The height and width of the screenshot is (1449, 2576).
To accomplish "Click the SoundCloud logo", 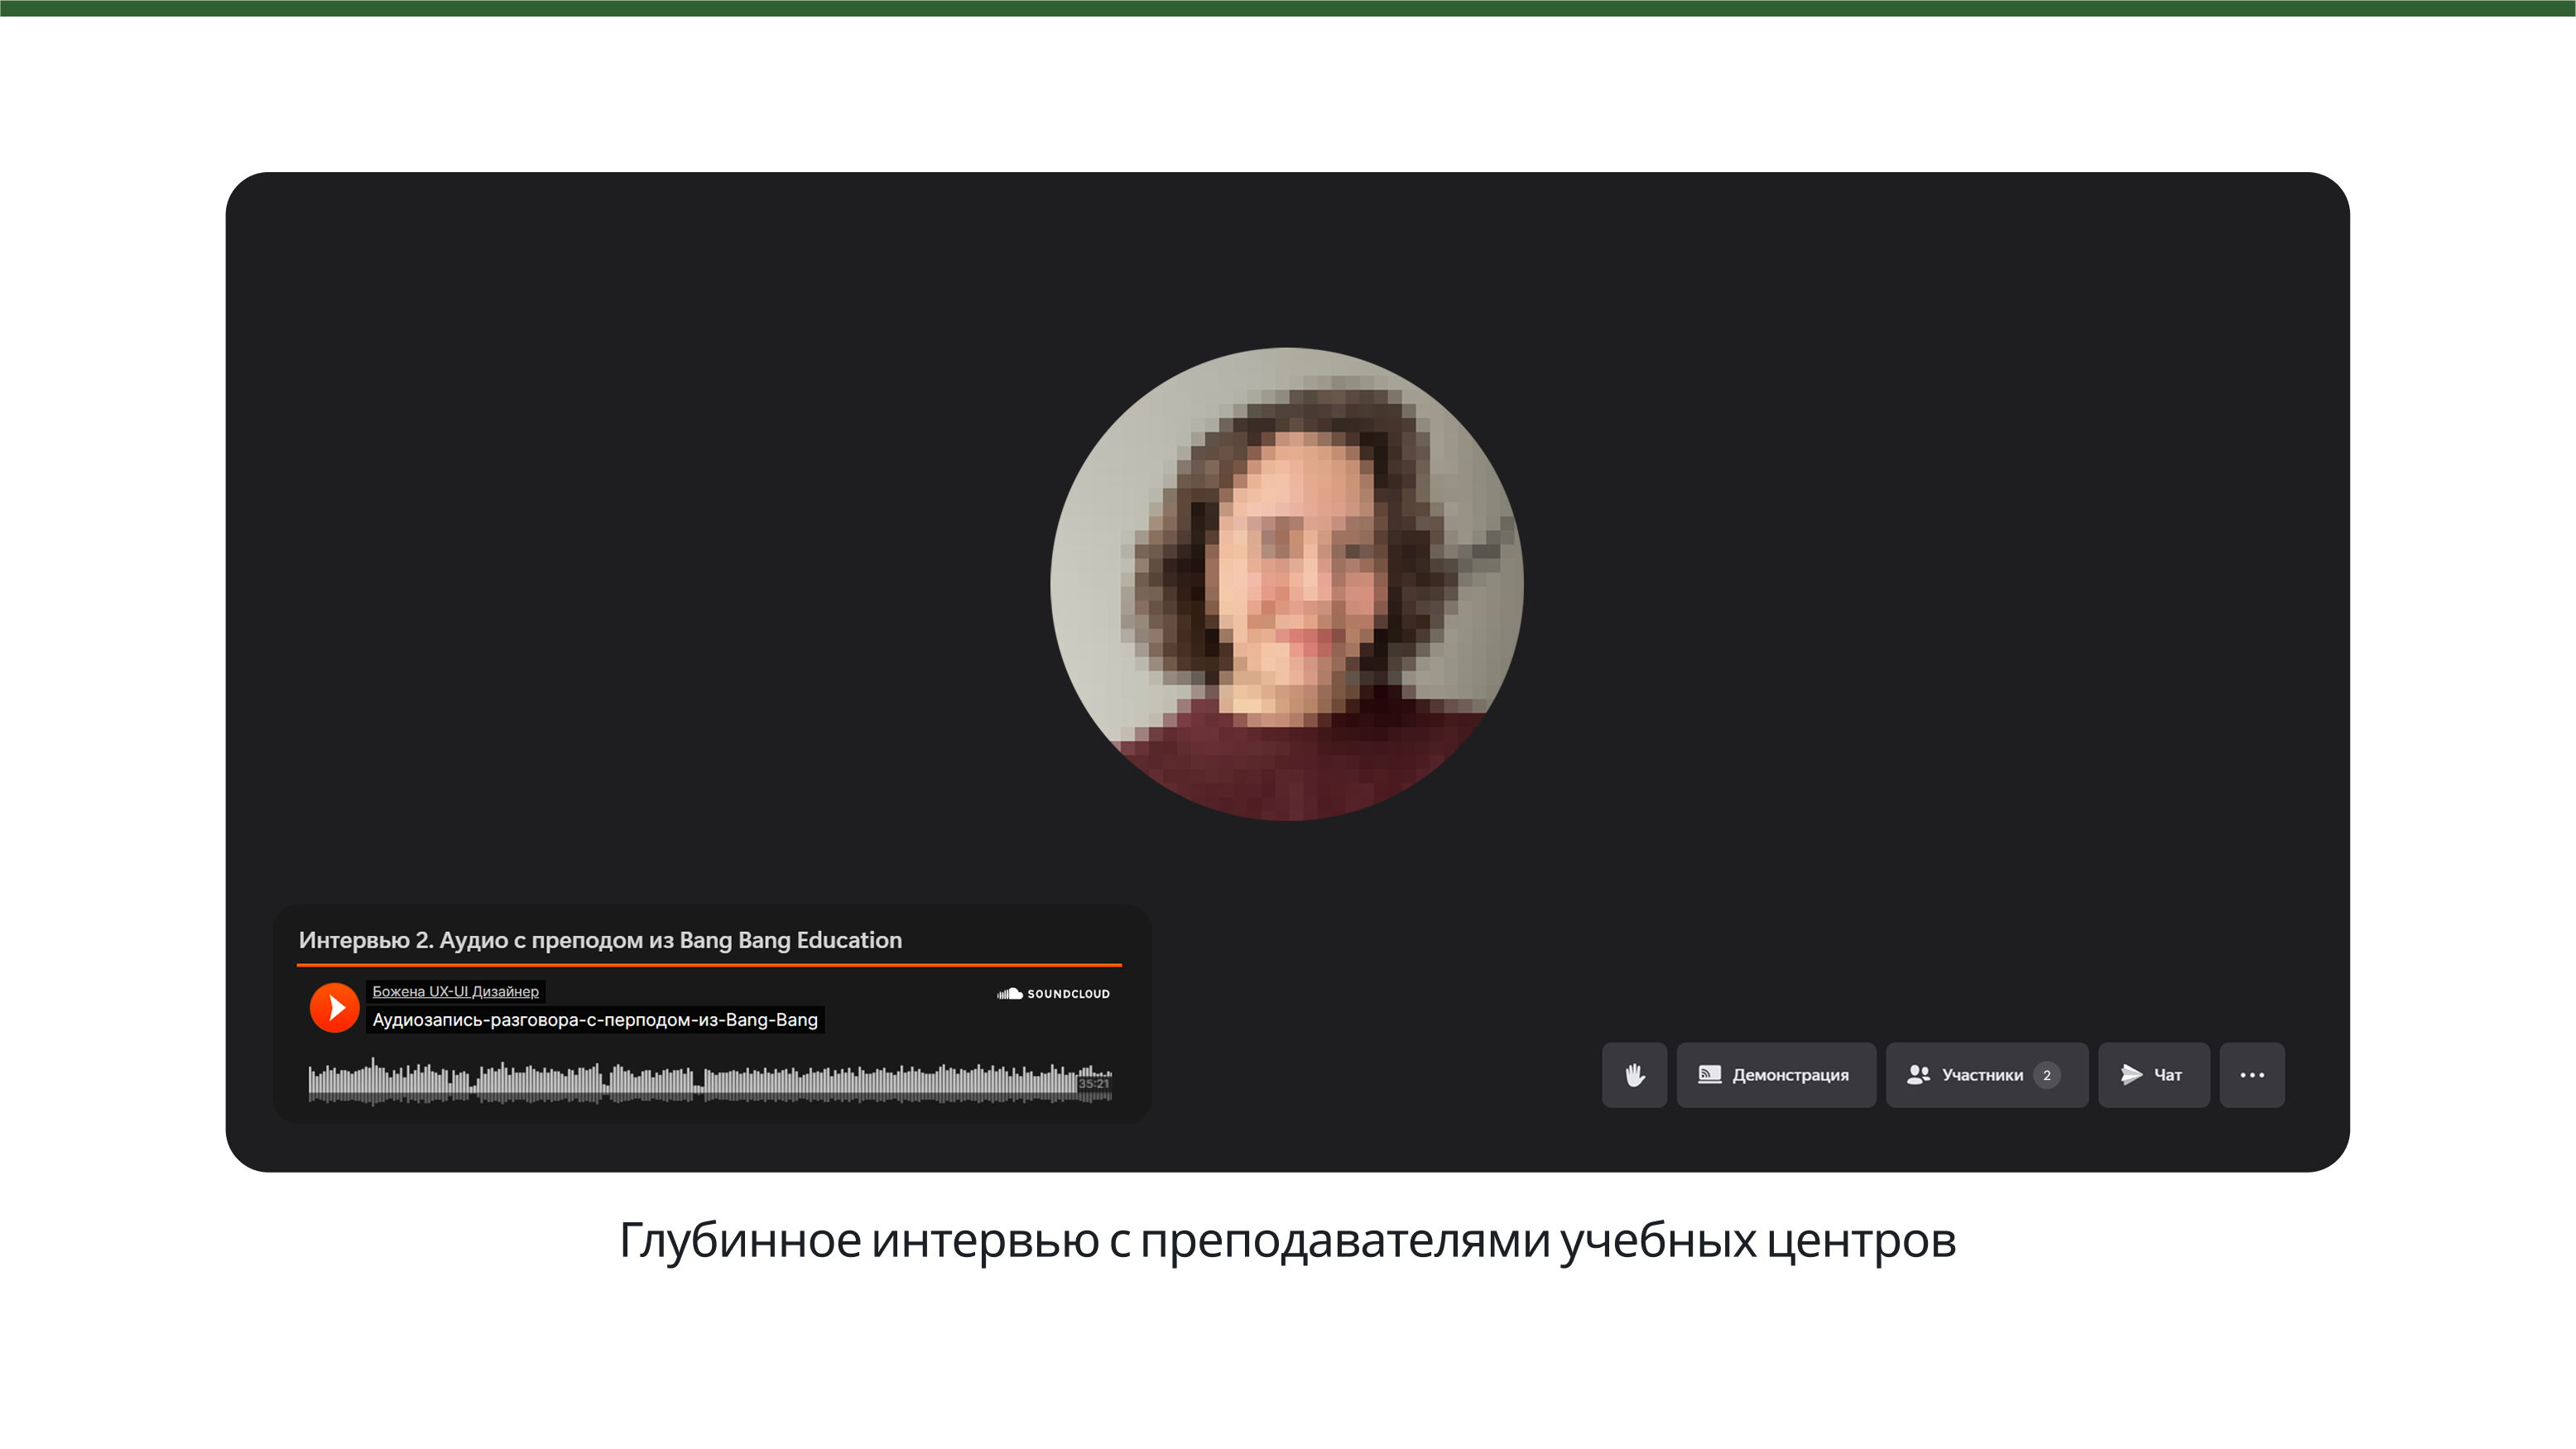I will point(1053,993).
